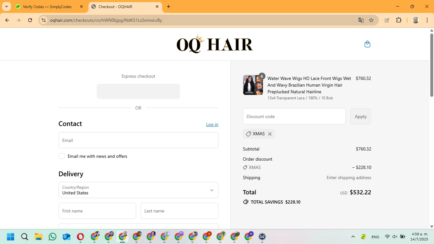Click the OQ HAIR logo
434x244 pixels.
point(215,44)
